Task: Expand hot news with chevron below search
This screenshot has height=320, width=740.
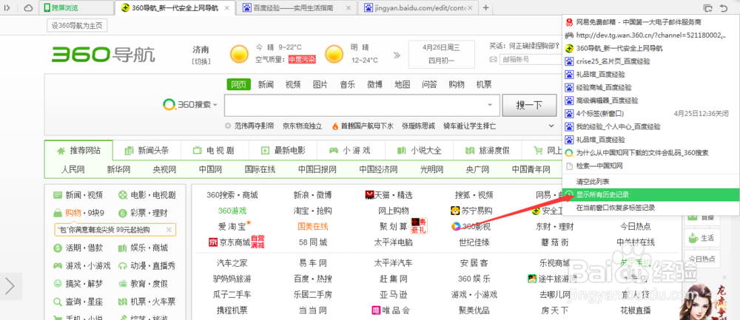Action: point(551,126)
